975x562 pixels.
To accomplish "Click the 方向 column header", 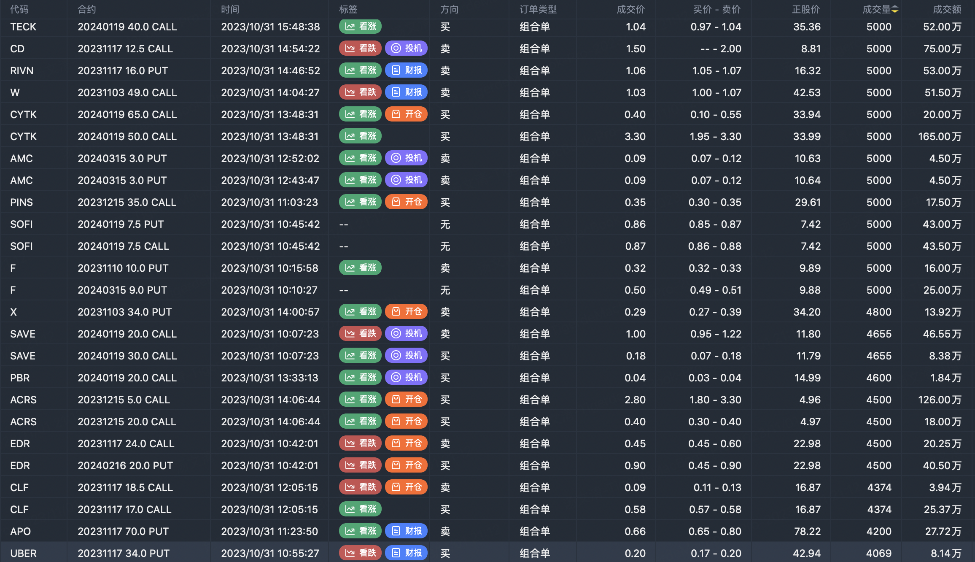I will 450,9.
